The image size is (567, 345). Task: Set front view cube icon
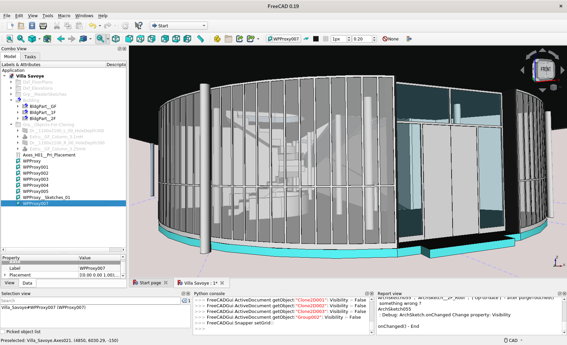click(x=129, y=39)
